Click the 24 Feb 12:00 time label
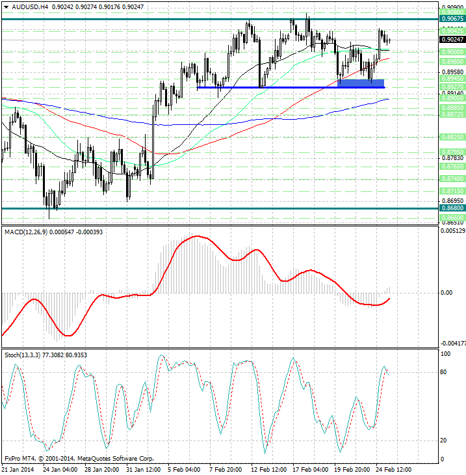 point(393,470)
